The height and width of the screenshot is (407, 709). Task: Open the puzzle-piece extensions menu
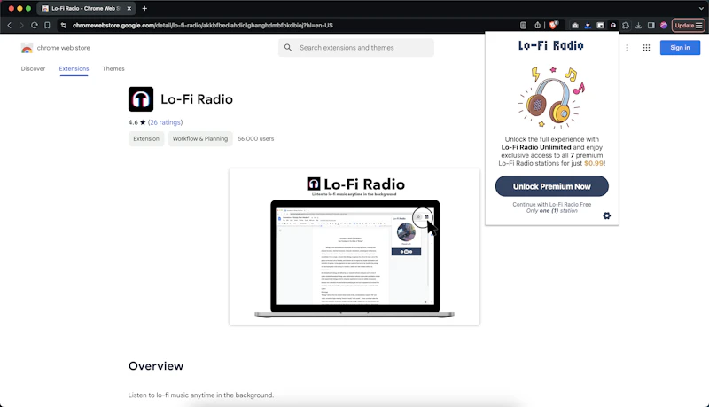pos(626,26)
